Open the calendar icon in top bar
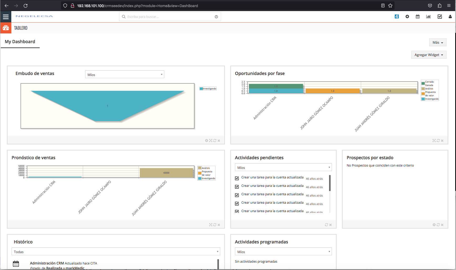The width and height of the screenshot is (456, 270). tap(418, 17)
